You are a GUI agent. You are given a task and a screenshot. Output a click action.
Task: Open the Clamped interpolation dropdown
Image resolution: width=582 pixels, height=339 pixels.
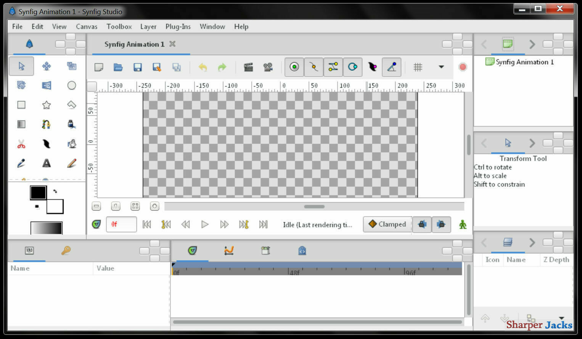click(387, 224)
